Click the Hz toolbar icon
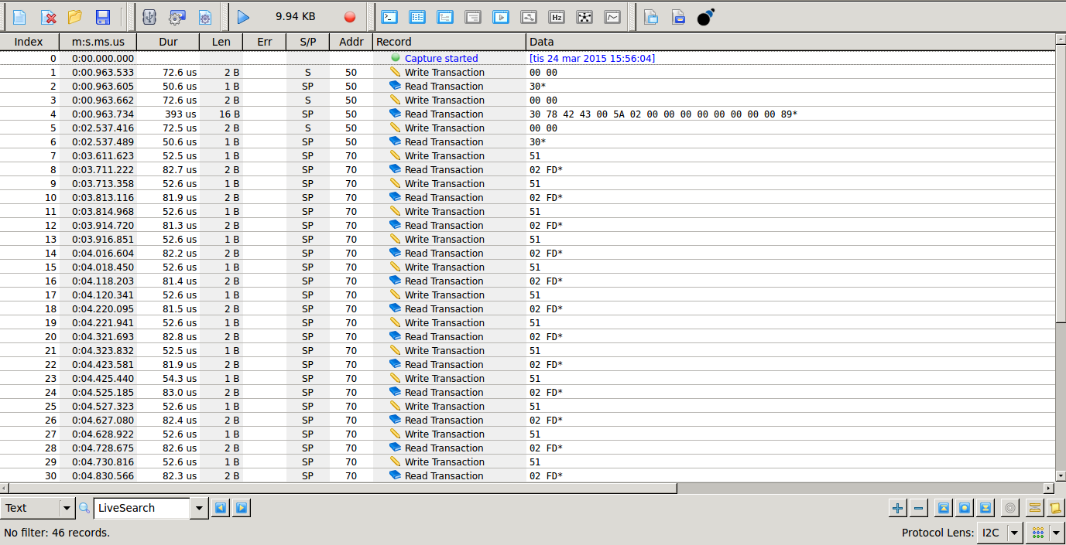Viewport: 1066px width, 545px height. pyautogui.click(x=557, y=17)
